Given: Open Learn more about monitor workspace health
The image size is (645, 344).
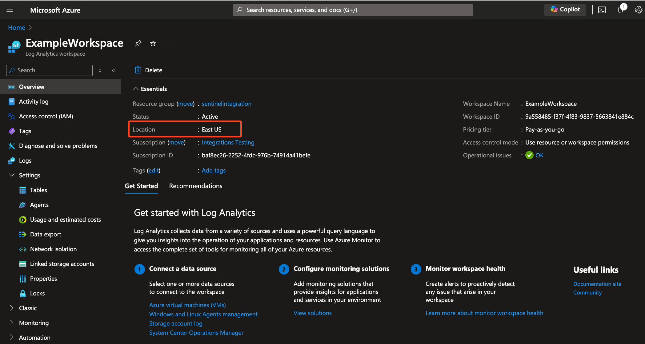Looking at the screenshot, I should pos(484,313).
